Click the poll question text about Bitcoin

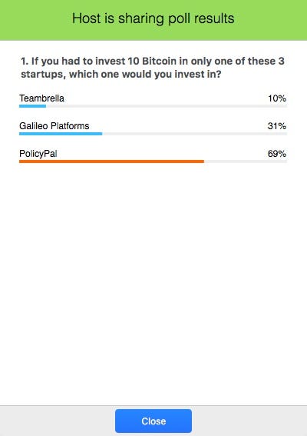tap(153, 68)
